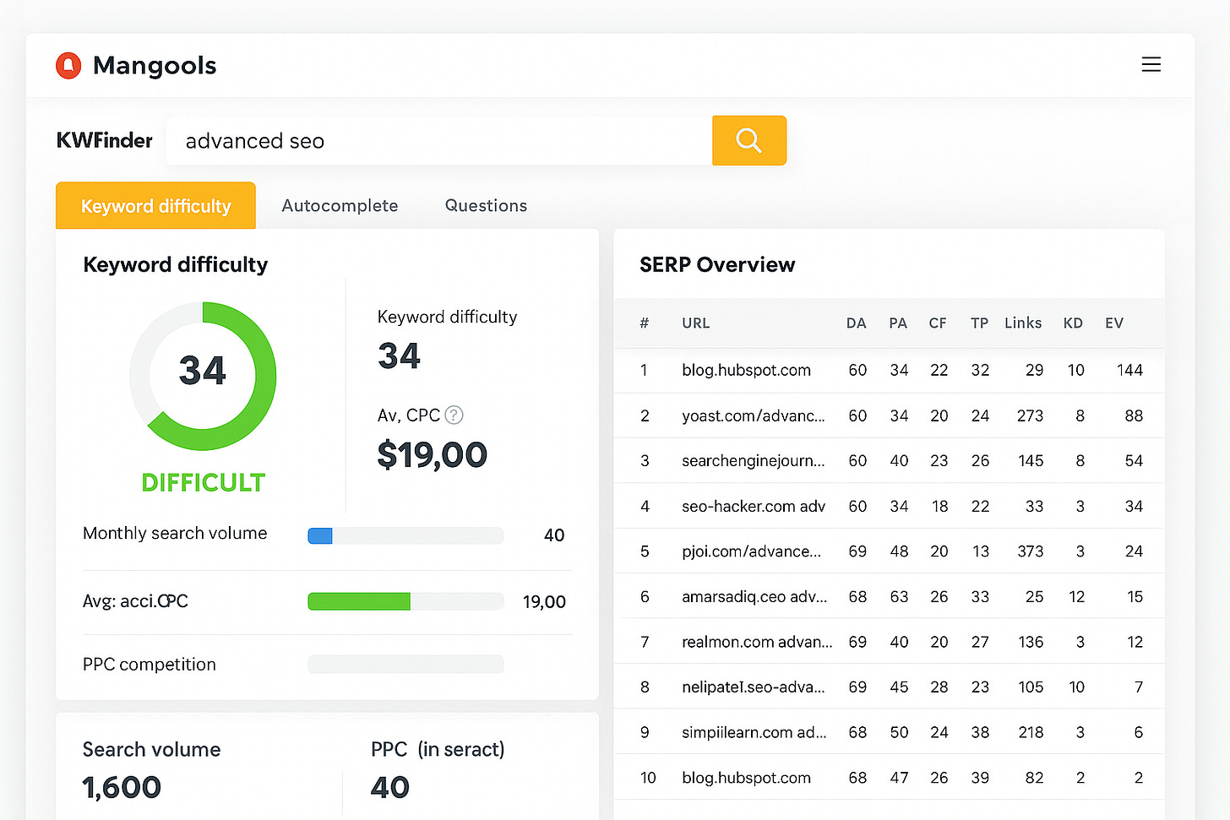Sort SERP table by DA column

[x=857, y=323]
